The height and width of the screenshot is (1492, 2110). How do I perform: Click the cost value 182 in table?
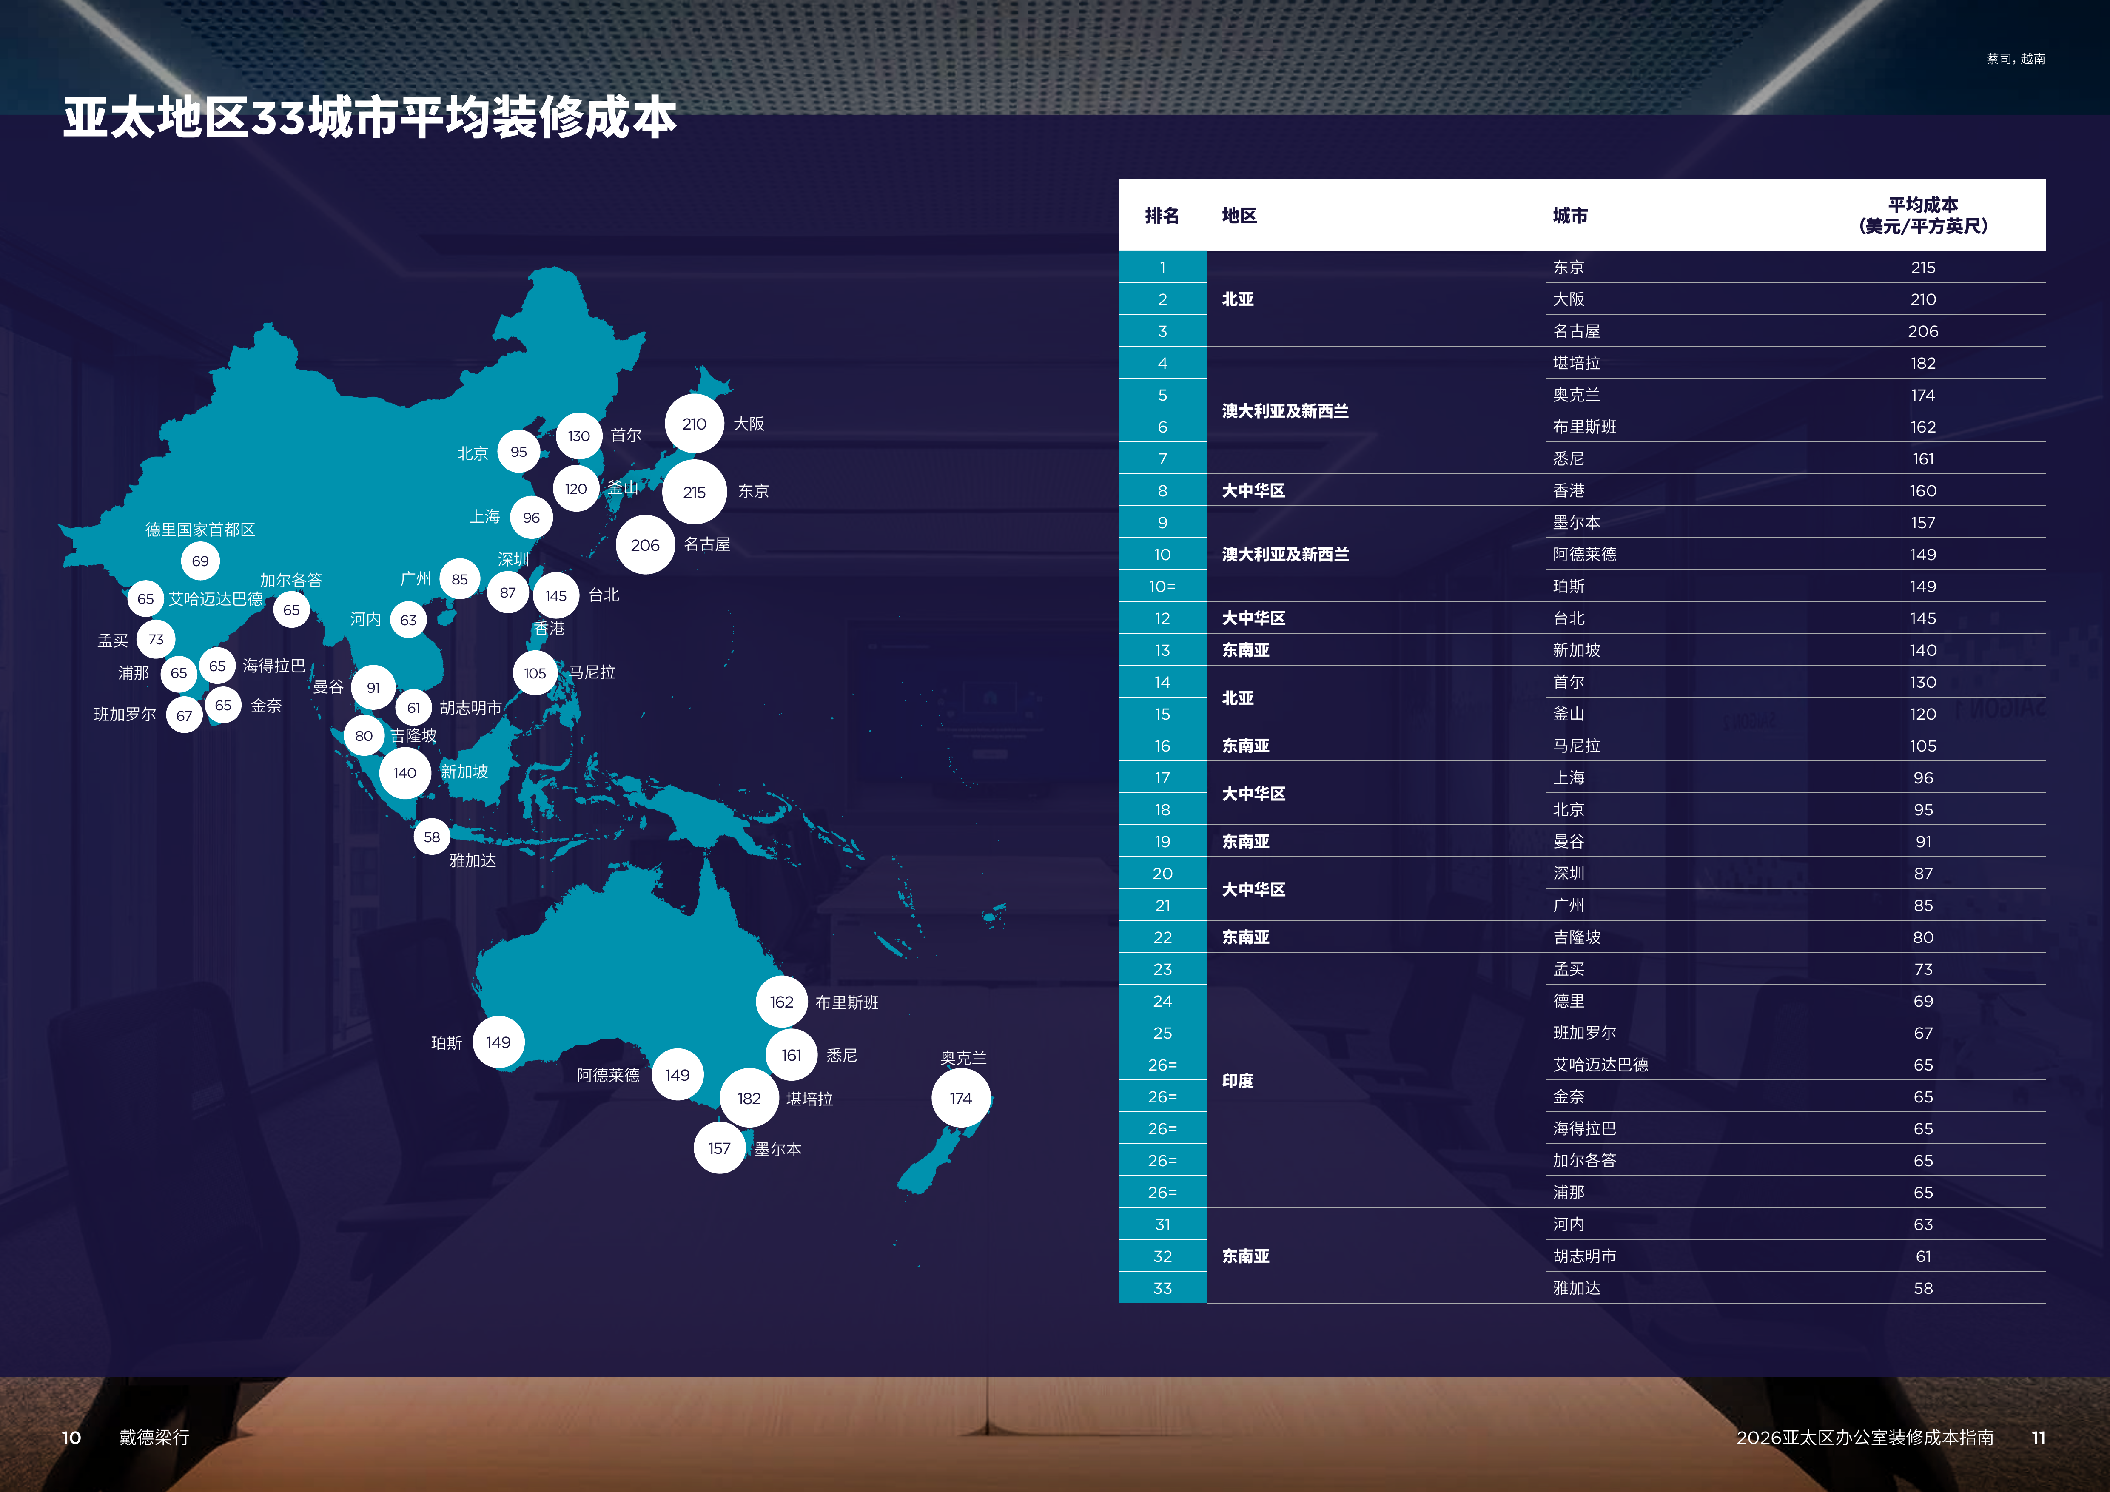coord(1922,363)
